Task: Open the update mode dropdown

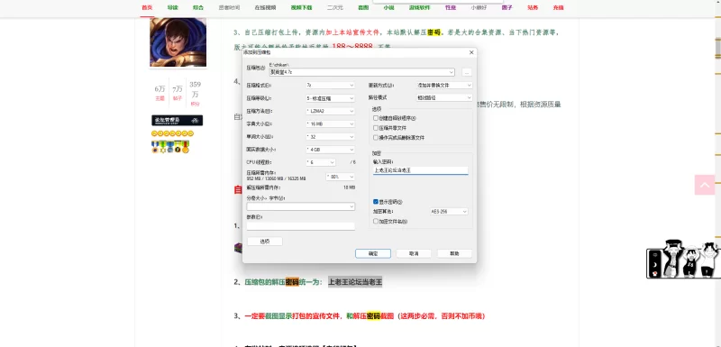Action: pyautogui.click(x=444, y=85)
